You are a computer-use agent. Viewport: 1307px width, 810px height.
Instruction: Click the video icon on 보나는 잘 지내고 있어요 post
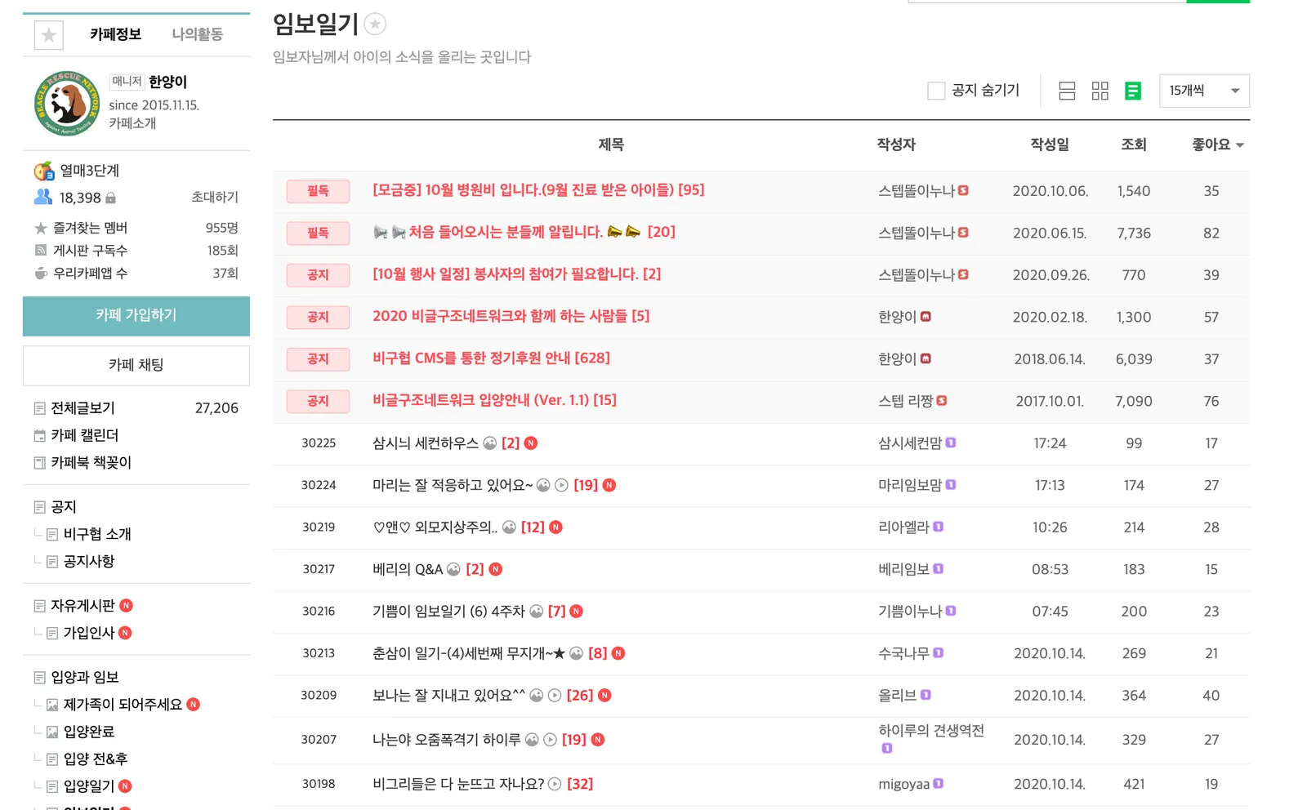point(555,696)
